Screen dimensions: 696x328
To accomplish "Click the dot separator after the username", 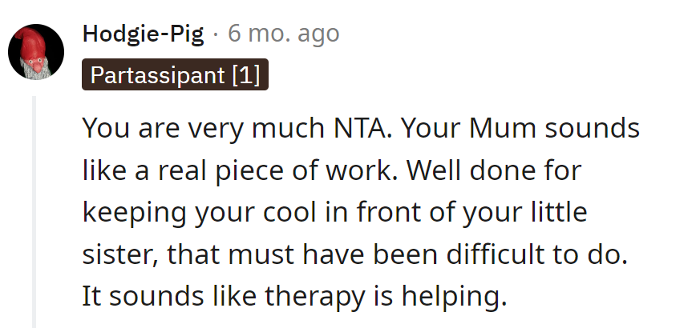I will tap(219, 34).
